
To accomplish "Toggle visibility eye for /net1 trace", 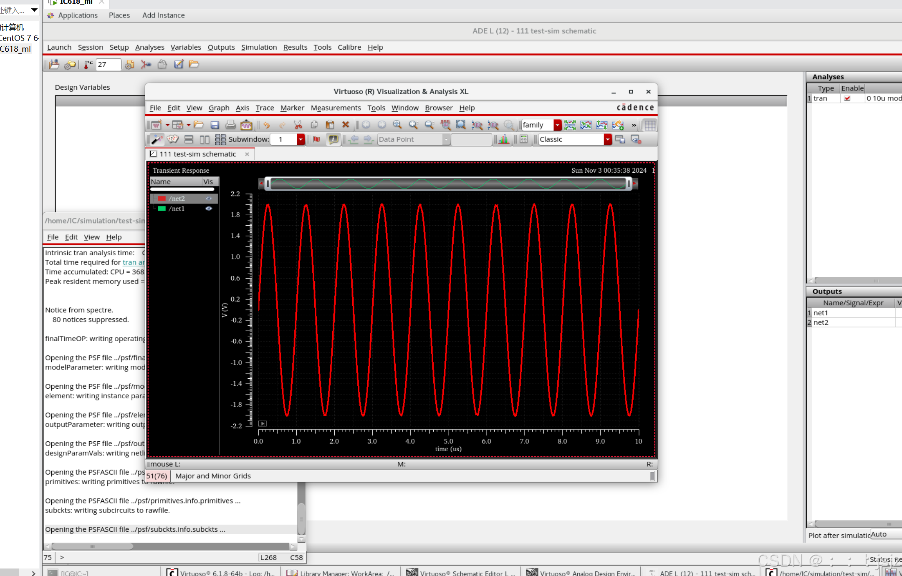I will point(209,209).
